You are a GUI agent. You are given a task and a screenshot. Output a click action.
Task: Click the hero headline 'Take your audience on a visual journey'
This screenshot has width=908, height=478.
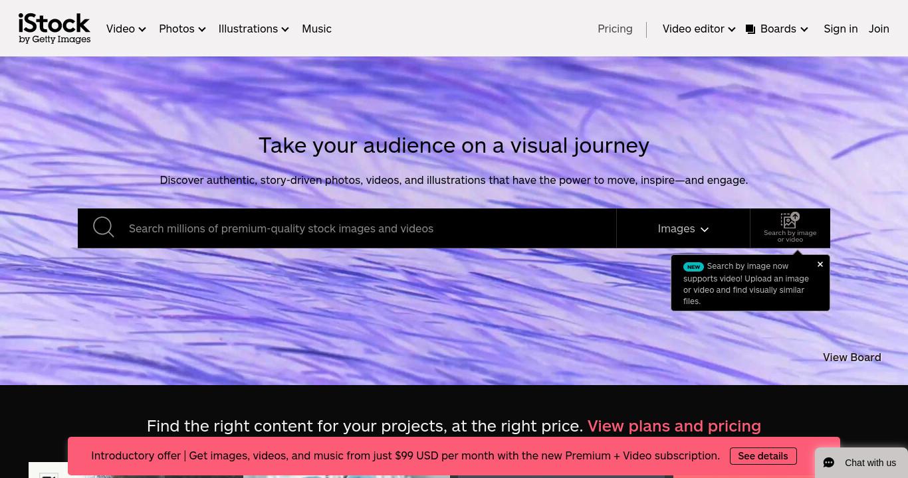(454, 145)
